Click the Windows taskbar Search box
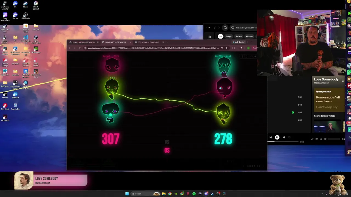Viewport: 351px width, 197px height. tap(145, 194)
